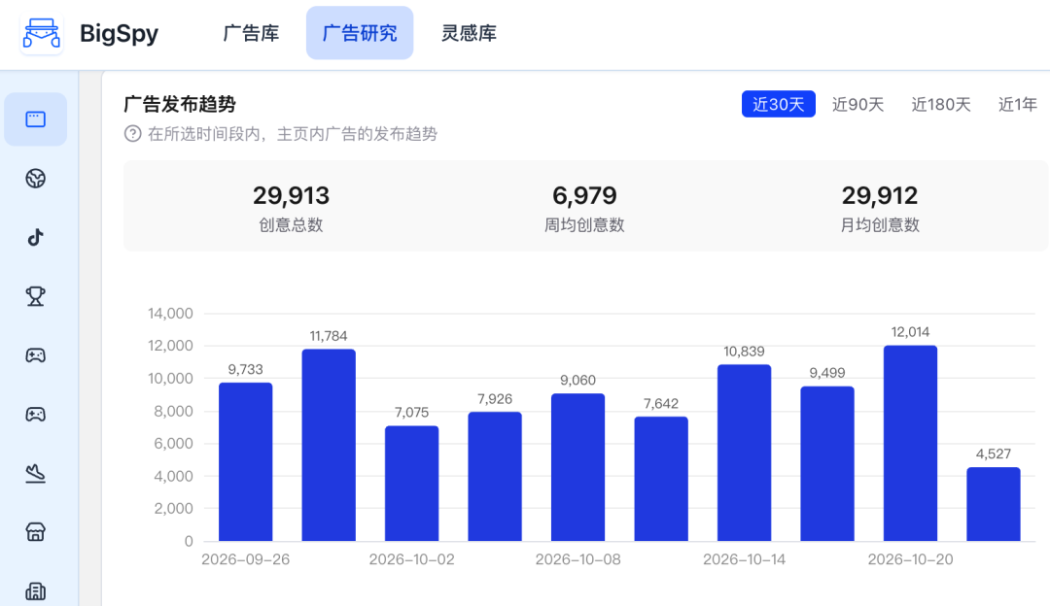This screenshot has width=1050, height=606.
Task: Click the bar labeled 11,784
Action: pos(329,445)
